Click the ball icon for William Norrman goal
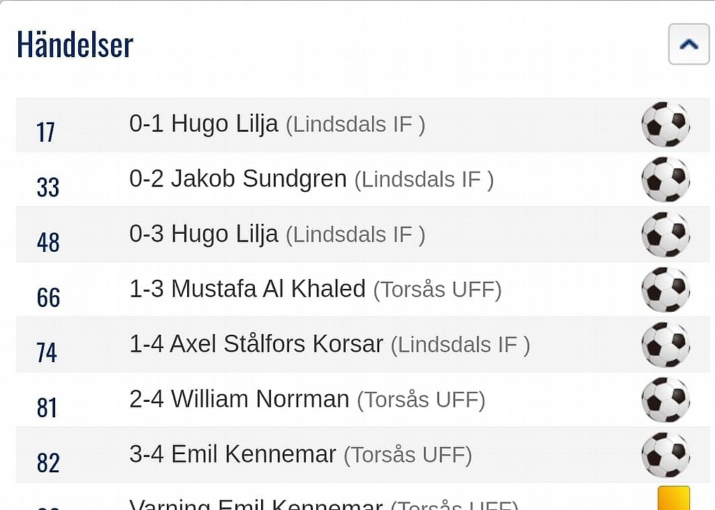Image resolution: width=715 pixels, height=510 pixels. [665, 400]
